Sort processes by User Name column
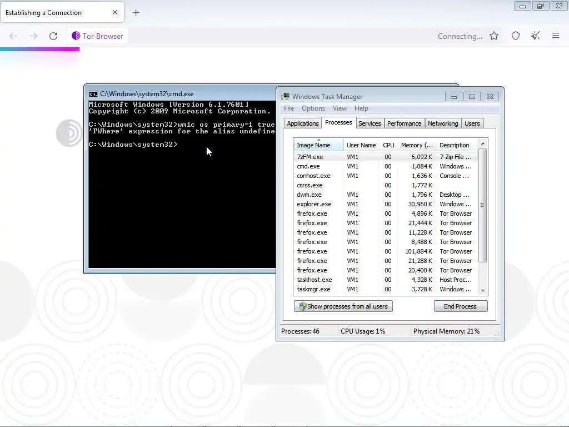Image resolution: width=569 pixels, height=427 pixels. pos(361,145)
